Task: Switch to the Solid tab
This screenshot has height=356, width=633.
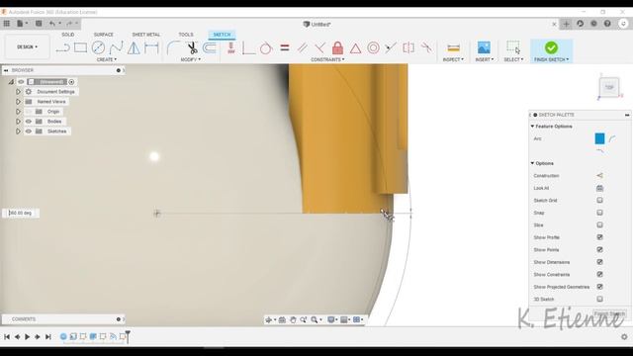Action: pyautogui.click(x=68, y=35)
